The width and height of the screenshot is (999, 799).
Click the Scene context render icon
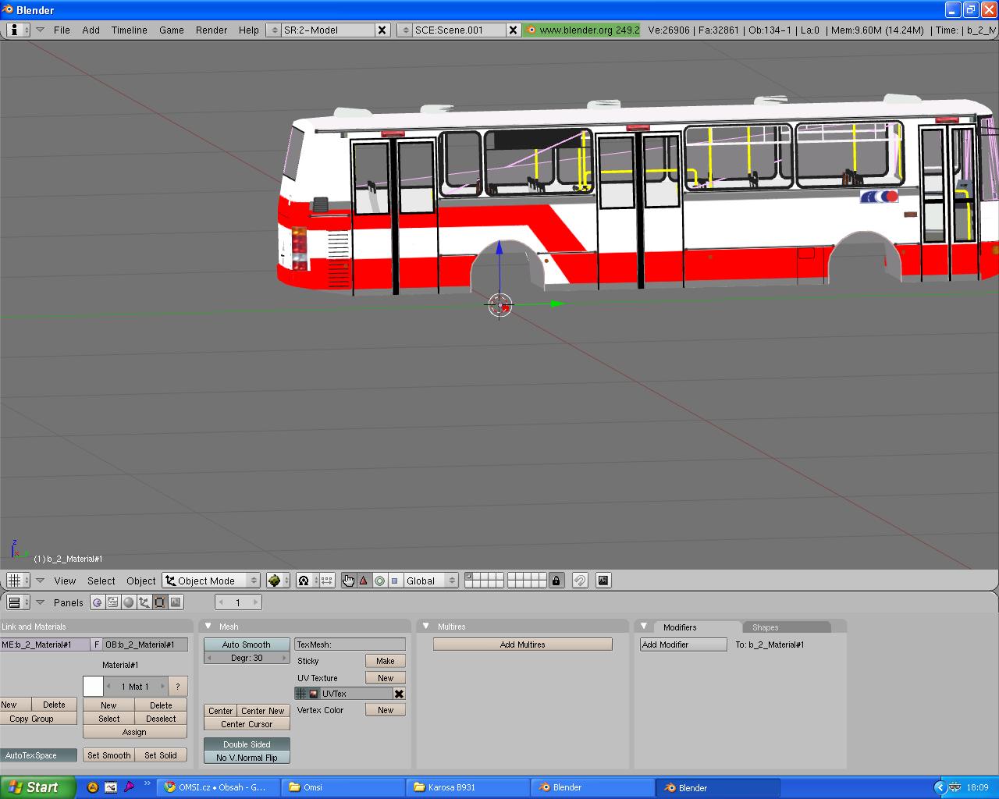pyautogui.click(x=176, y=602)
